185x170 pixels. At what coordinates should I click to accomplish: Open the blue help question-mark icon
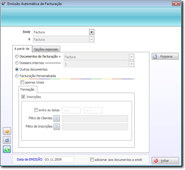pyautogui.click(x=7, y=140)
